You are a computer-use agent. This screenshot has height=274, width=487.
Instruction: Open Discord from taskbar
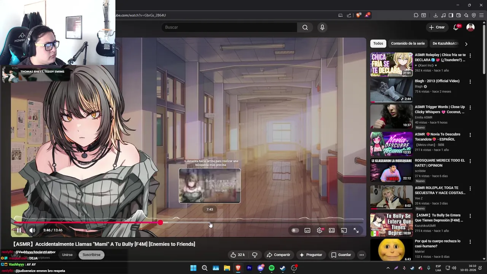point(261,268)
